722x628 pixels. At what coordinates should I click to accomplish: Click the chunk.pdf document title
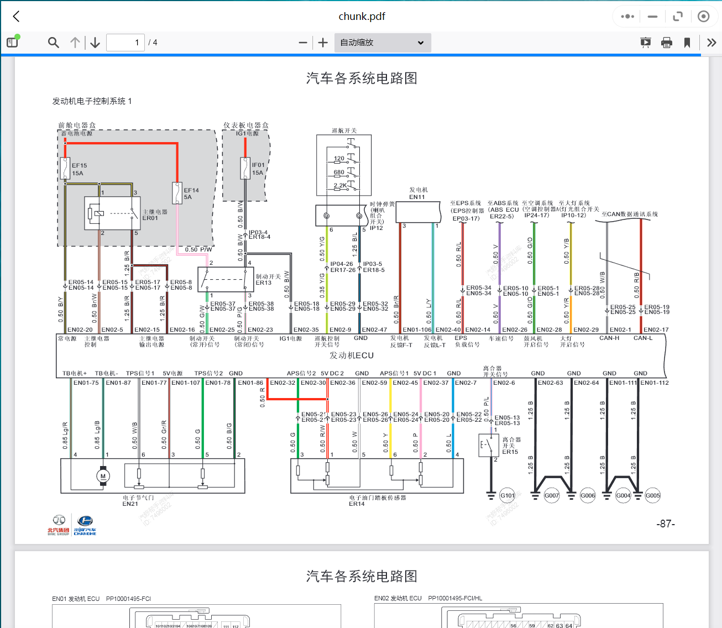coord(362,17)
